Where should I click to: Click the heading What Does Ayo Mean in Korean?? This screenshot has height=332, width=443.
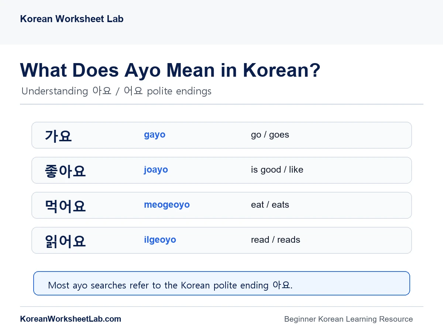170,70
